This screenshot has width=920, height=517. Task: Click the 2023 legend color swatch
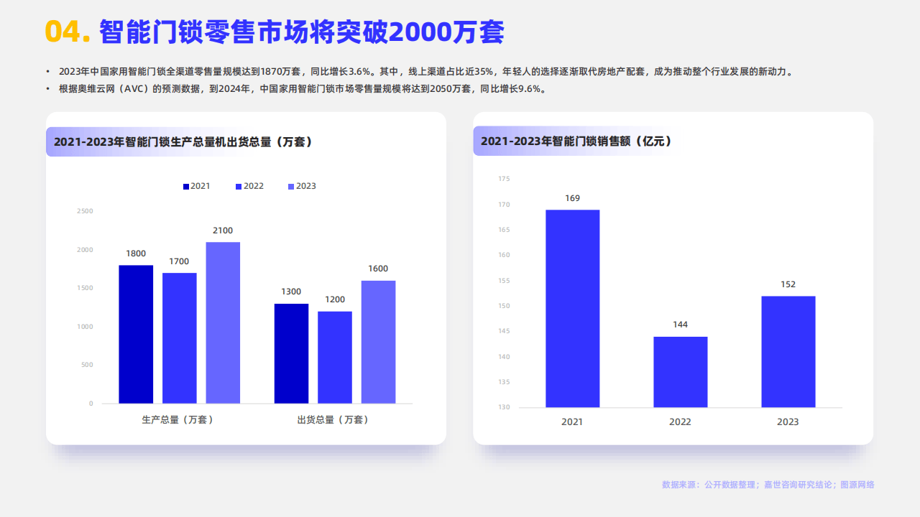pos(291,187)
